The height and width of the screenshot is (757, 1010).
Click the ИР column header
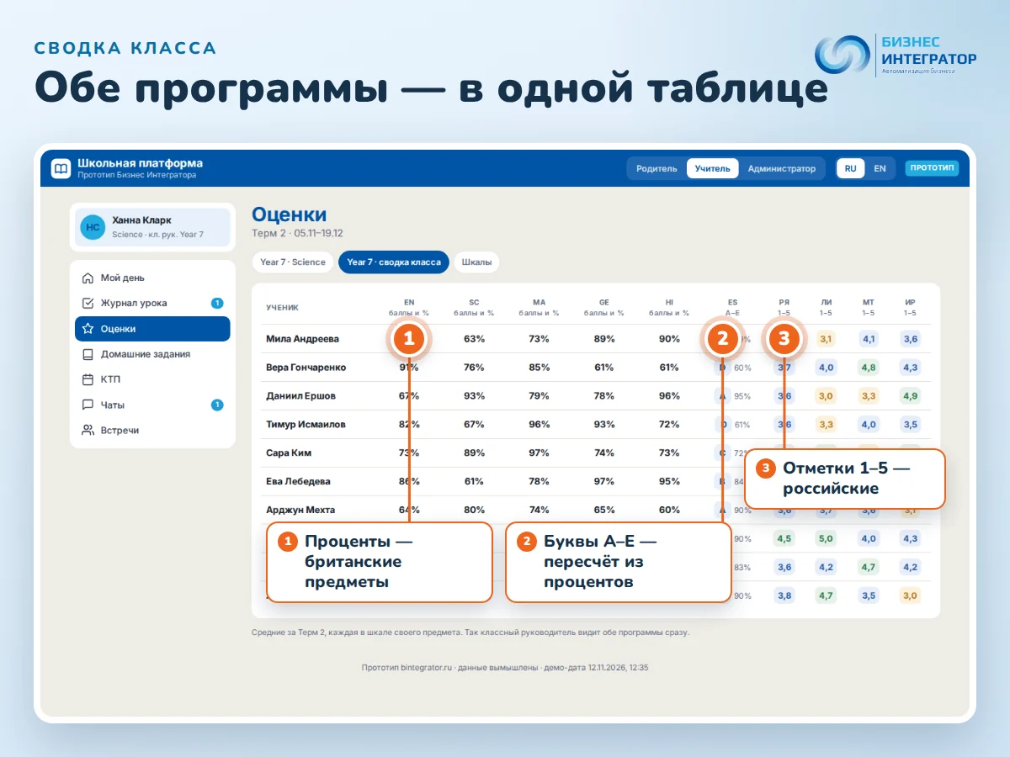click(910, 307)
